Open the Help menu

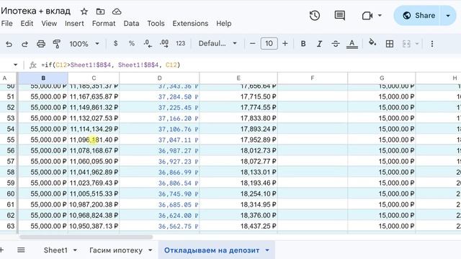click(224, 24)
